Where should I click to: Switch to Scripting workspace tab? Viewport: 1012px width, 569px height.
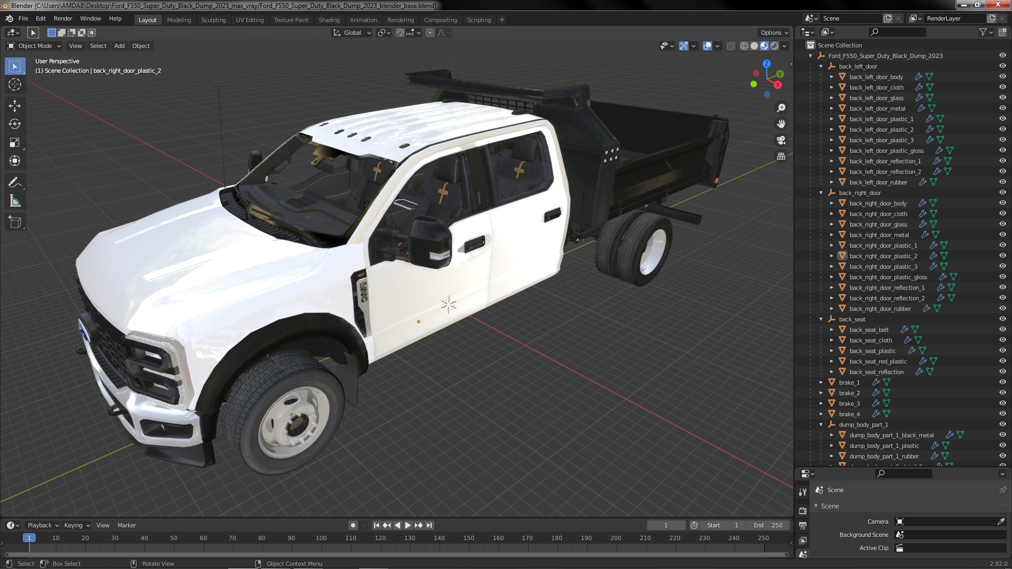479,20
